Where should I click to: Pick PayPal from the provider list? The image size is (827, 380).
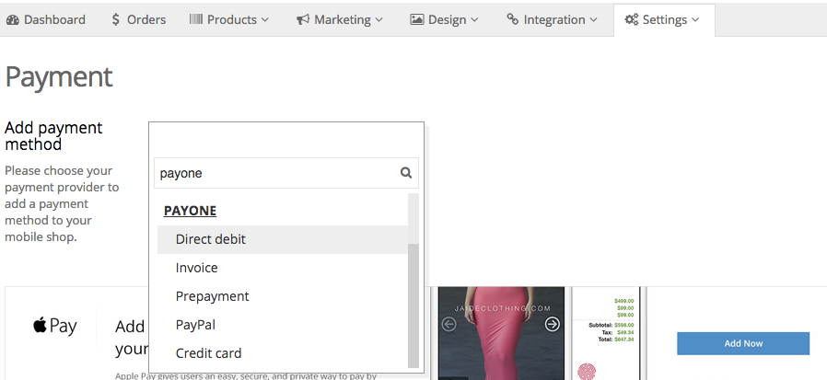click(195, 325)
